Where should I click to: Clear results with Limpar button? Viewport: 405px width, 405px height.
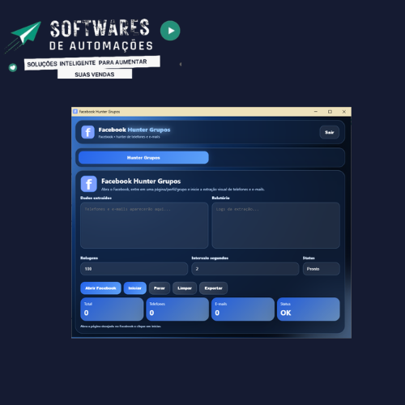click(185, 288)
